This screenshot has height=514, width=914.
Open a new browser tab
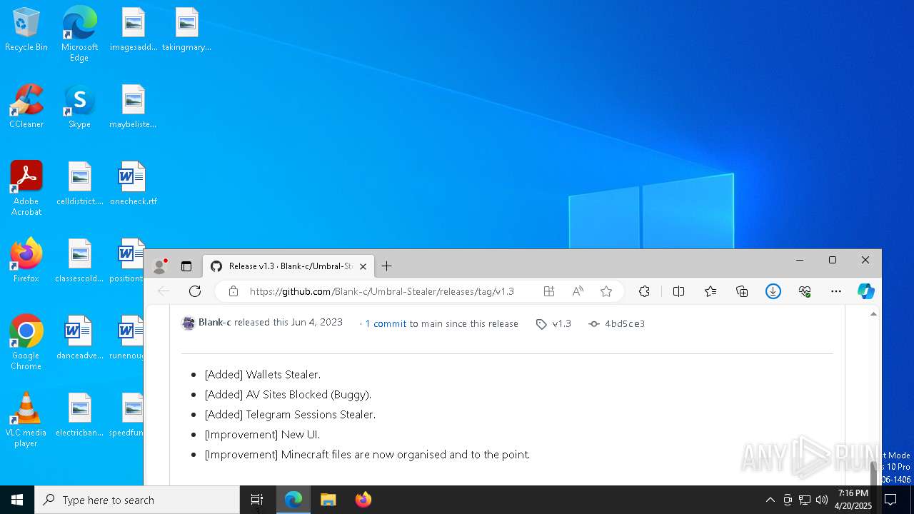[x=386, y=266]
